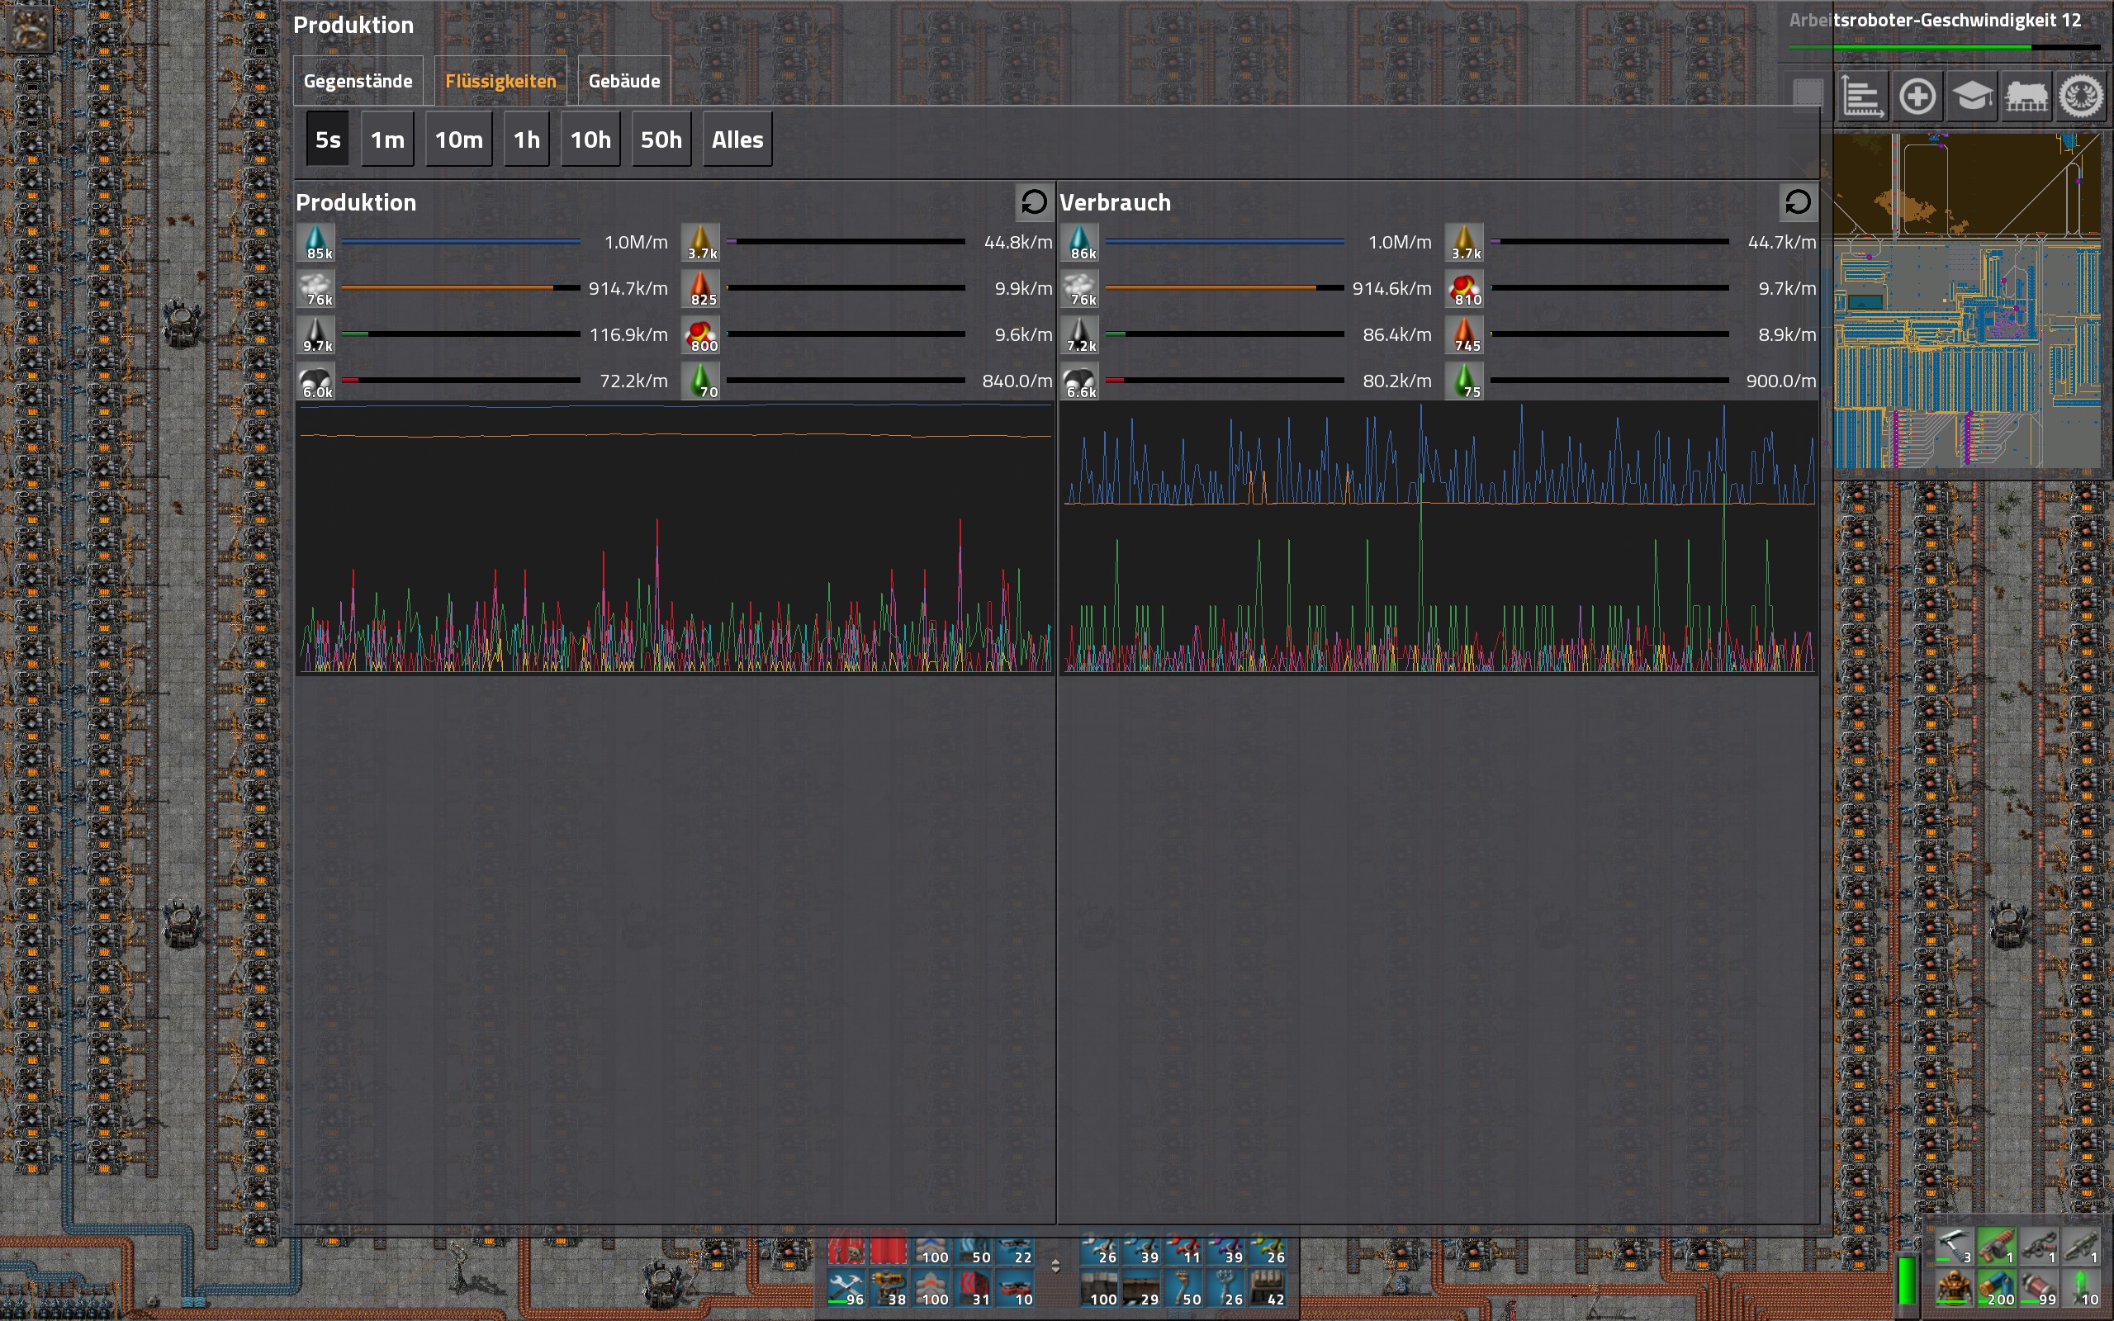Toggle crude oil in Produktion at 116.9k/m
Screen dimensions: 2114x1321
(316, 334)
